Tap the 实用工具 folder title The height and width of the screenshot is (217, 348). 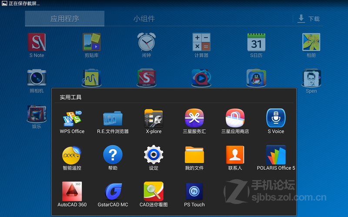pos(70,97)
